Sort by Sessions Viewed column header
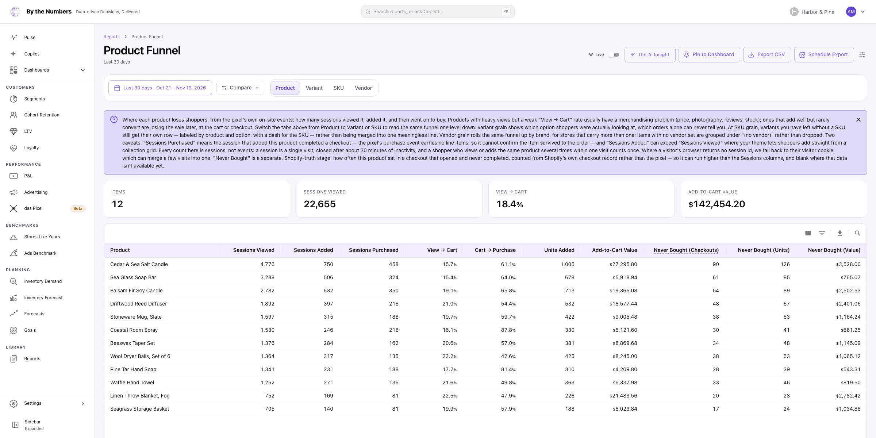This screenshot has height=438, width=876. point(254,250)
